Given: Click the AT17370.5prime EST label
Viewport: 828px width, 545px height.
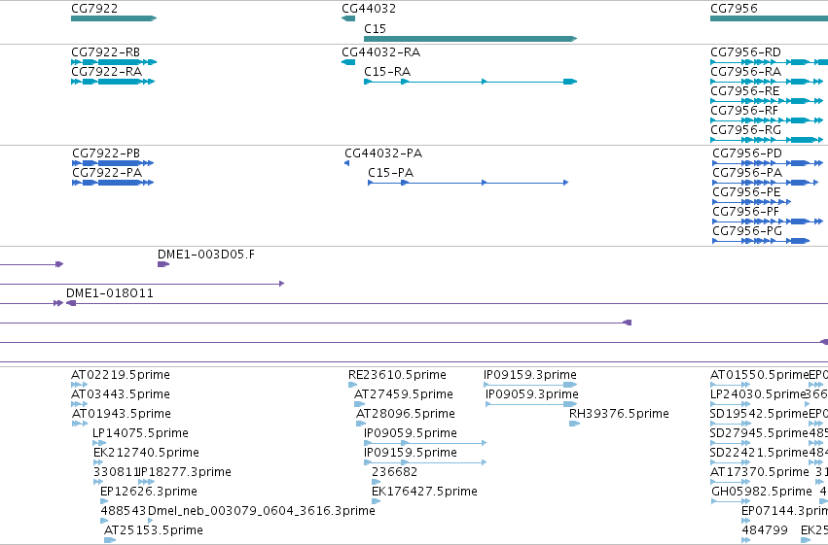Looking at the screenshot, I should (x=759, y=472).
